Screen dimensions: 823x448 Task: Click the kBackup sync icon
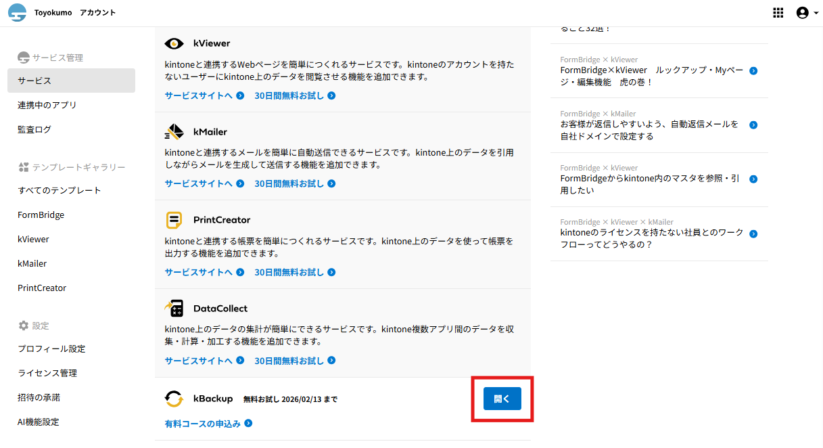pyautogui.click(x=174, y=399)
